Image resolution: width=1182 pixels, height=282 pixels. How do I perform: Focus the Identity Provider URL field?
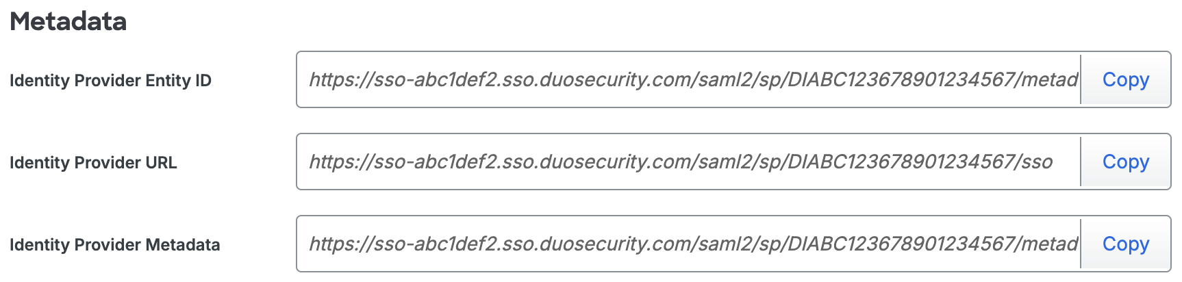[688, 162]
